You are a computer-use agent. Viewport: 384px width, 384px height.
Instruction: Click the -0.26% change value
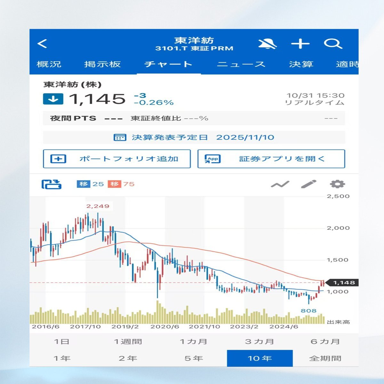pyautogui.click(x=154, y=102)
